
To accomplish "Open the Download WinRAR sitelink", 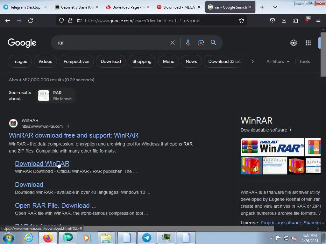I will tap(42, 164).
